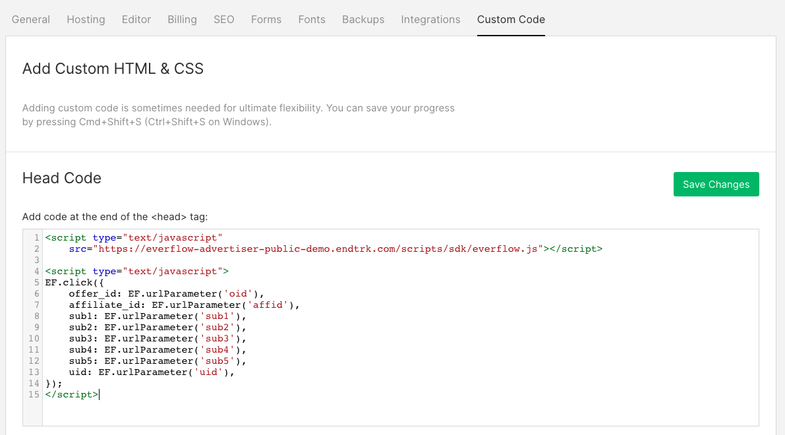Click the offer_id code line
The image size is (785, 435).
coord(166,294)
